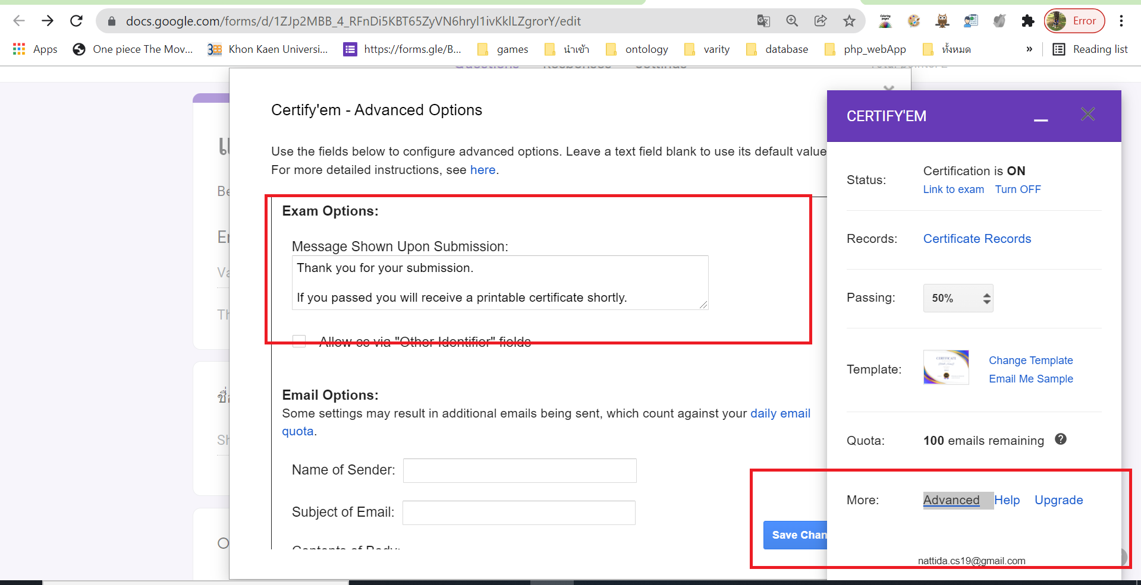Bookmark this page with the star
Screen dimensions: 1141x585
[849, 21]
